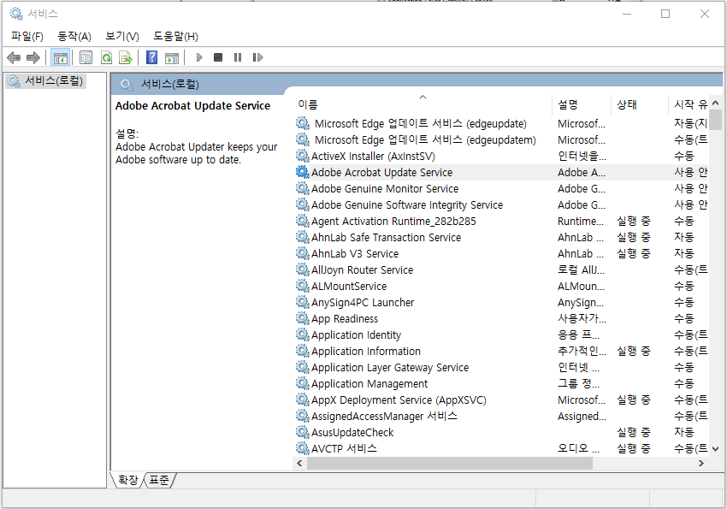This screenshot has width=727, height=509.
Task: Click the horizontal scrollbar left arrow
Action: 299,463
